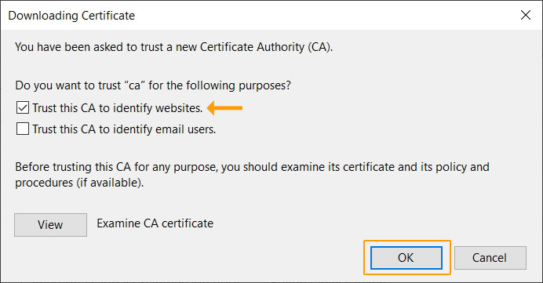
Task: Click the "Downloading Certificate" title bar text
Action: pos(71,16)
